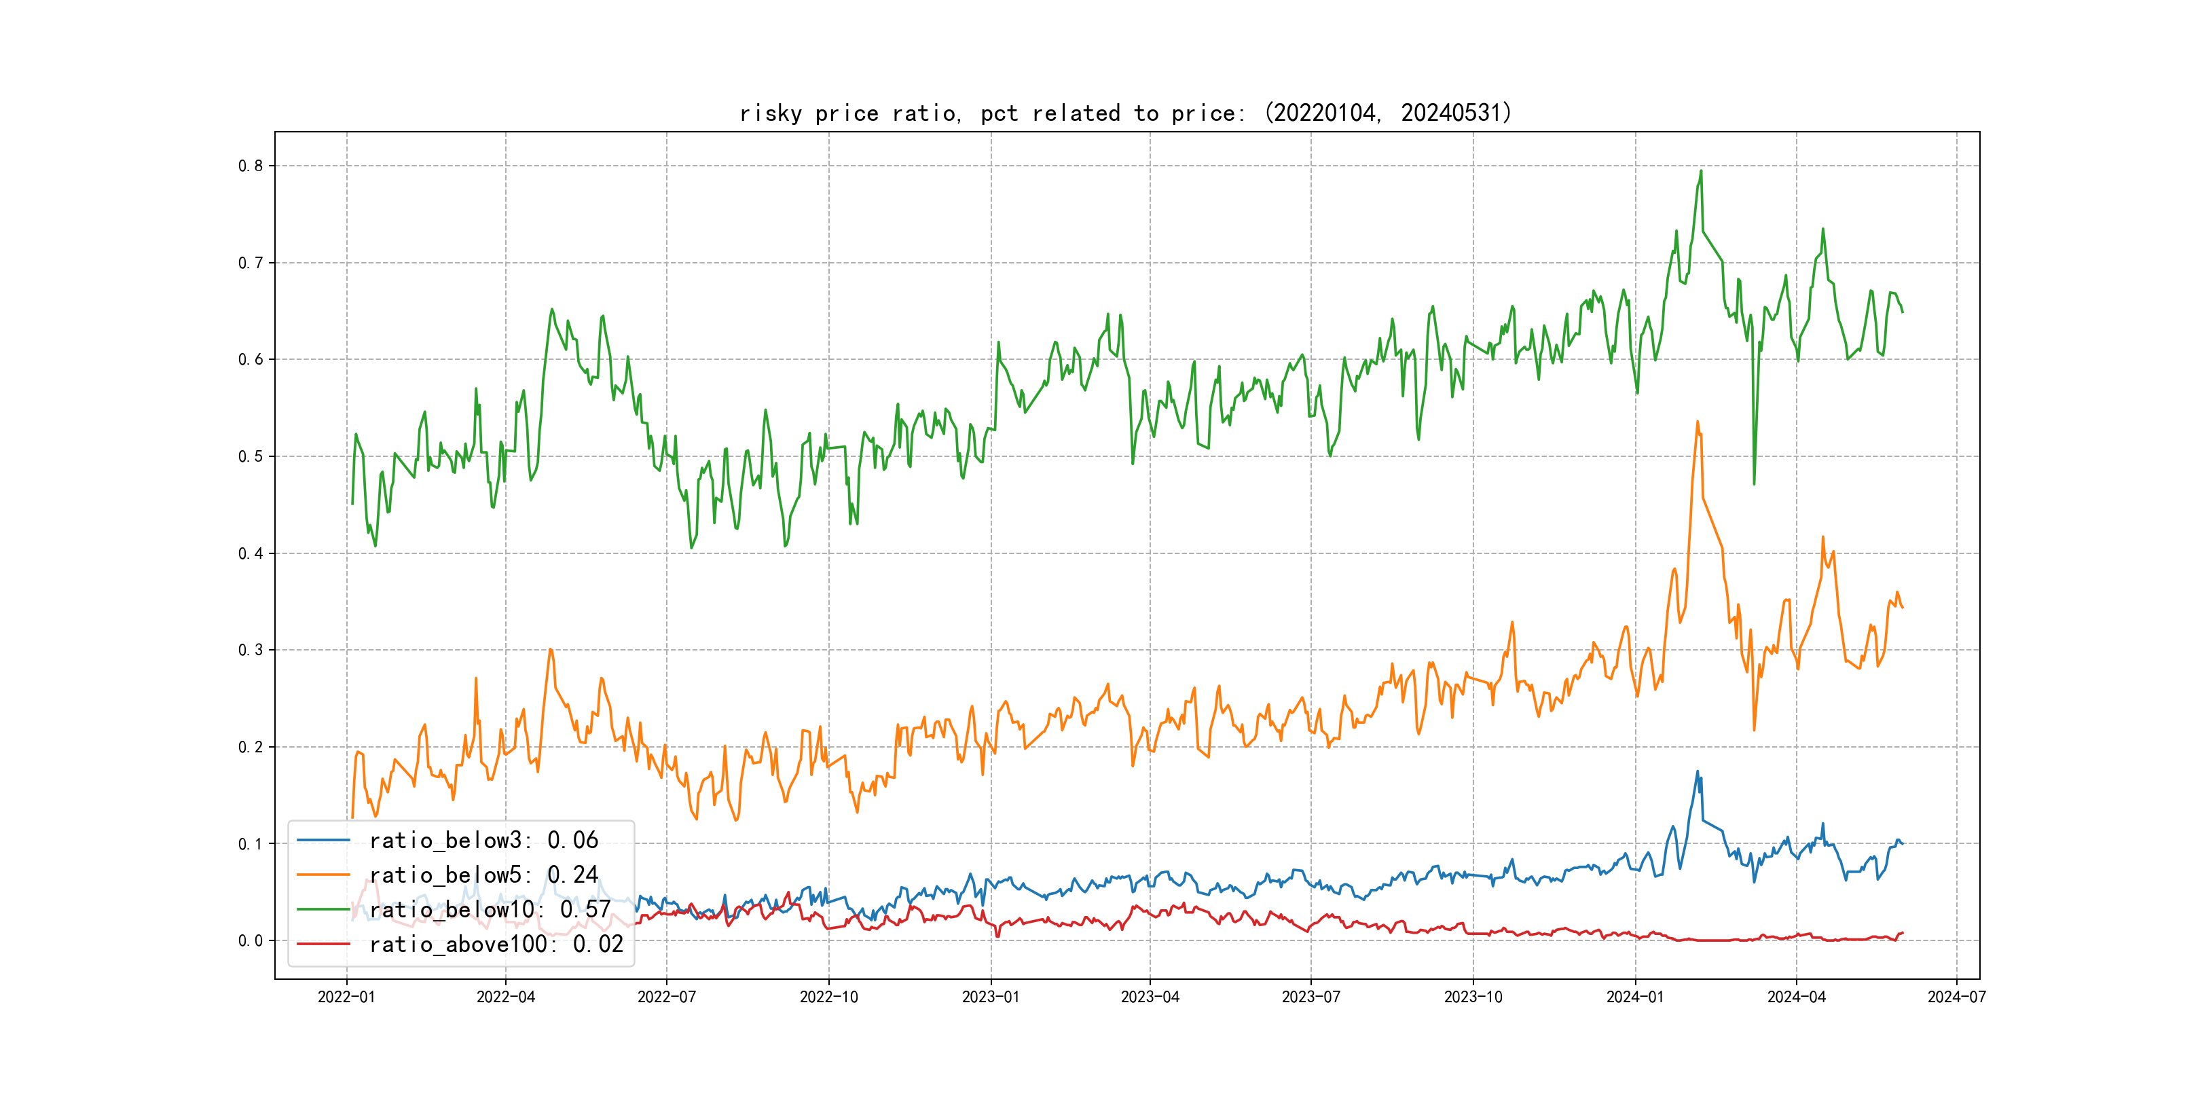
Task: Click the 0.8 y-axis tick label
Action: [x=251, y=166]
